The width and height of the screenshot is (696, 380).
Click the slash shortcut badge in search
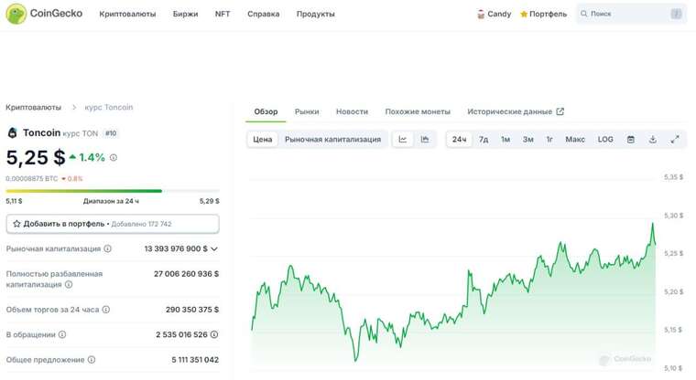tap(676, 14)
